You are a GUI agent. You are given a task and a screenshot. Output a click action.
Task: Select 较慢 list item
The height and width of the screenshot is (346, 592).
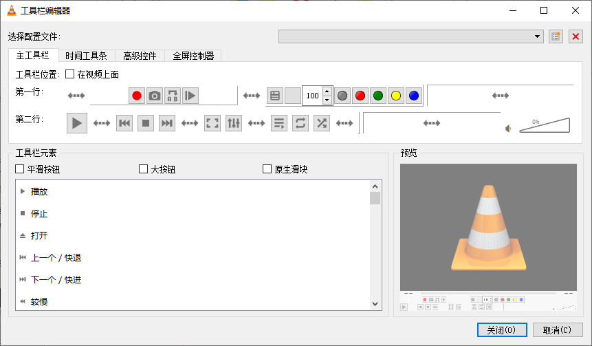193,301
